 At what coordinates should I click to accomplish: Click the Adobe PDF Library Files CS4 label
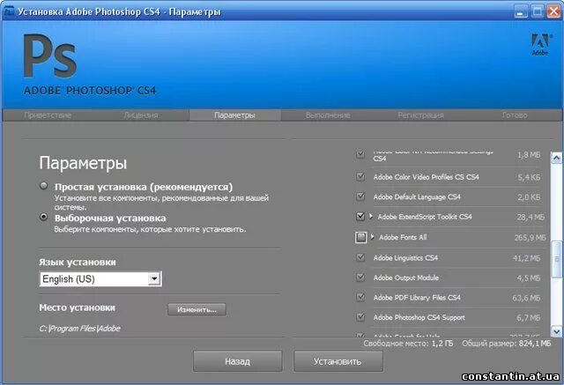coord(417,297)
